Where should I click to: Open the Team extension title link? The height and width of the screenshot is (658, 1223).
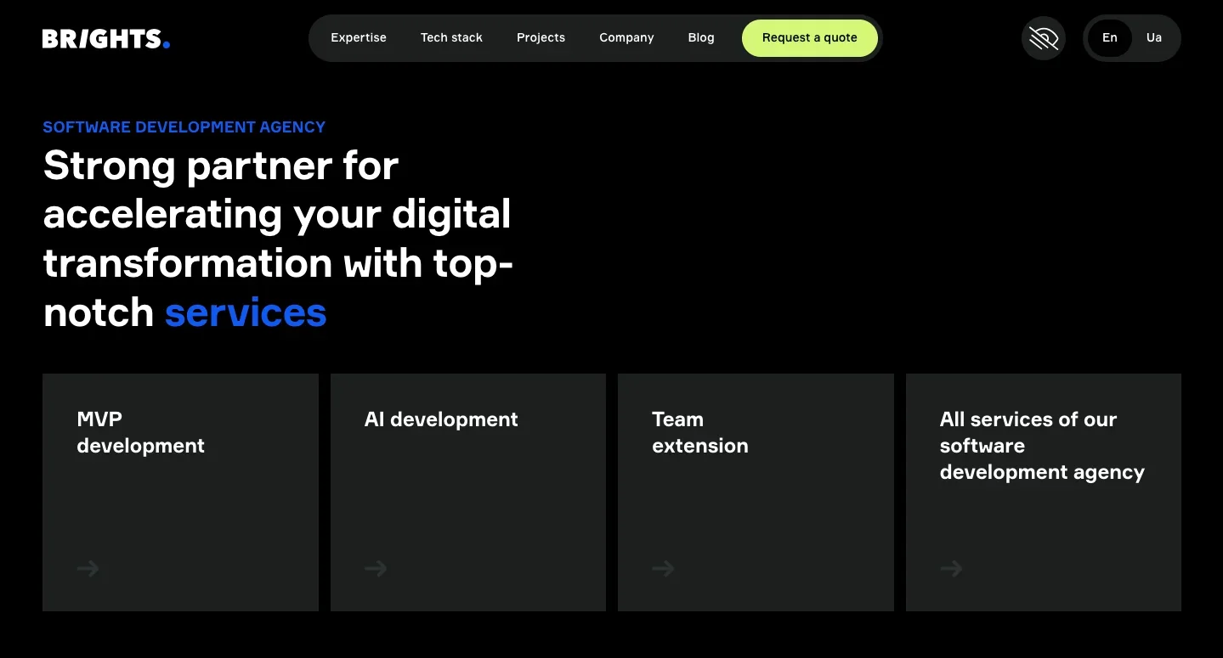click(x=699, y=432)
